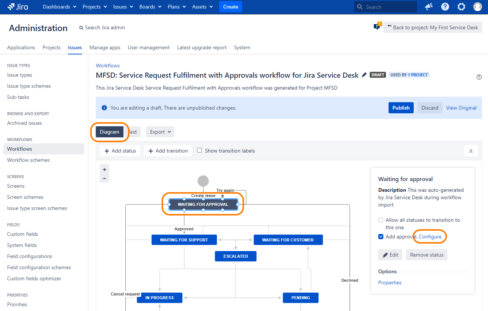The image size is (488, 311).
Task: Expand the Dashboards menu
Action: click(x=60, y=7)
